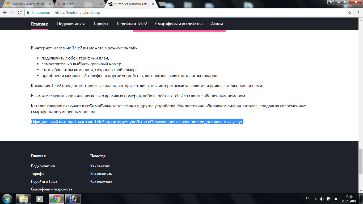The image size is (363, 204).
Task: Click footer link Подключиться
Action: (43, 166)
